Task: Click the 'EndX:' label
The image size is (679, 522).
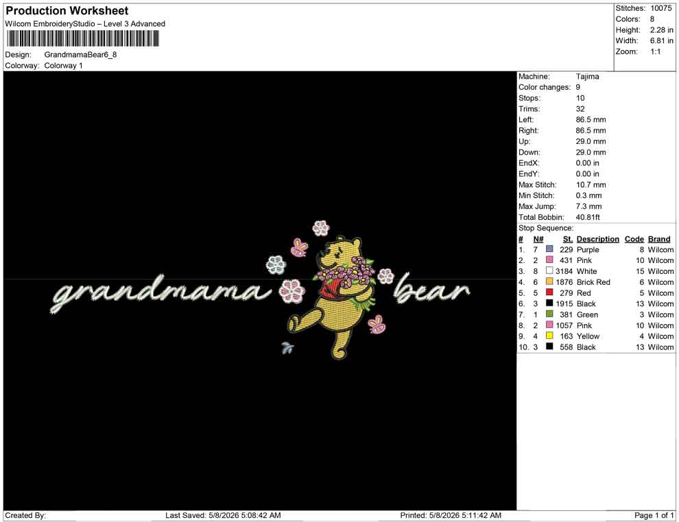Action: tap(528, 163)
